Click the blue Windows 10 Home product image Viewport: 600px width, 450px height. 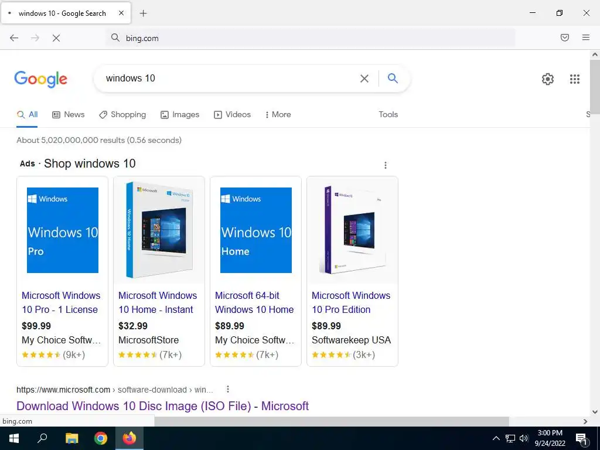pyautogui.click(x=256, y=230)
